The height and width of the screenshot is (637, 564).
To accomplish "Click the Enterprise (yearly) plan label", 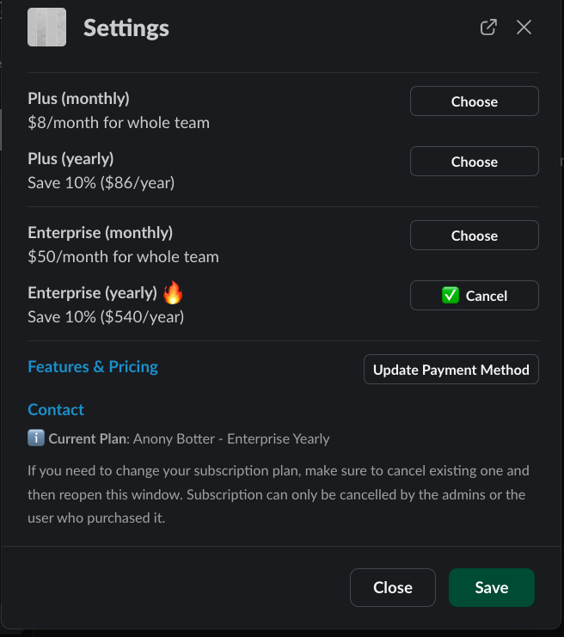I will pyautogui.click(x=92, y=293).
